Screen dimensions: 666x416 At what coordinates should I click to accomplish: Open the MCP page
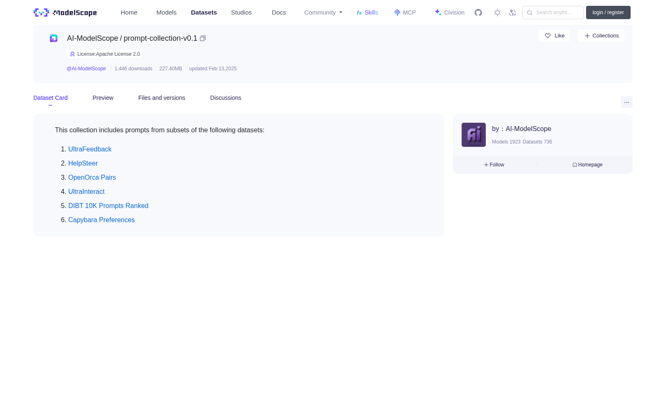click(405, 12)
